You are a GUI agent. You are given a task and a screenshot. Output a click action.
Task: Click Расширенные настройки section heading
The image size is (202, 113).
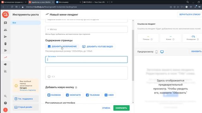(x=60, y=103)
